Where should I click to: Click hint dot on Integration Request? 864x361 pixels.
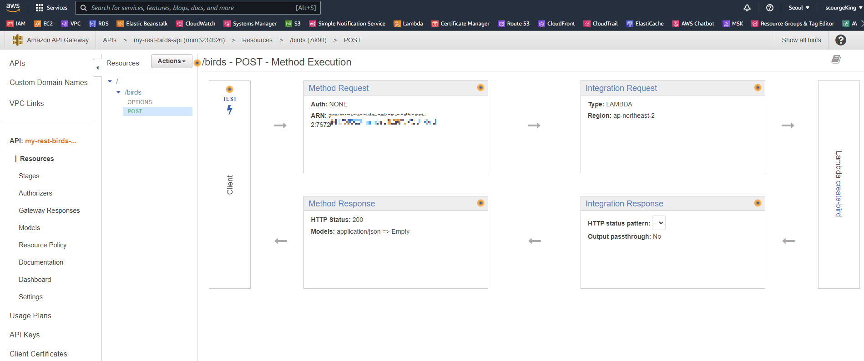[x=758, y=87]
